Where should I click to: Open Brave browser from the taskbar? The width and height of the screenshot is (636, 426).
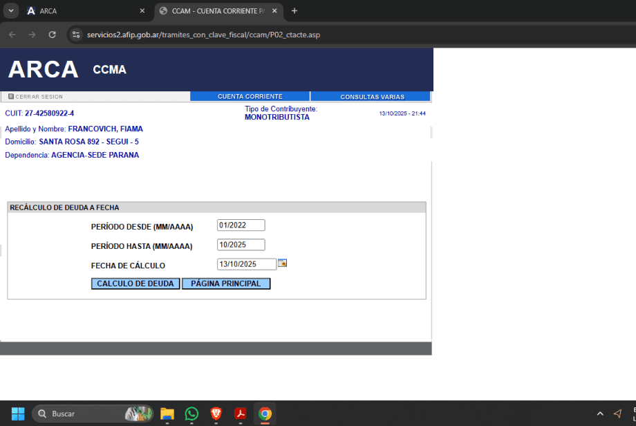[216, 414]
